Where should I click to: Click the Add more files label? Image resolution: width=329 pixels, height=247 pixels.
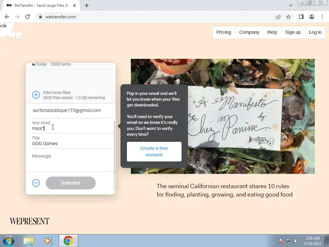(57, 92)
